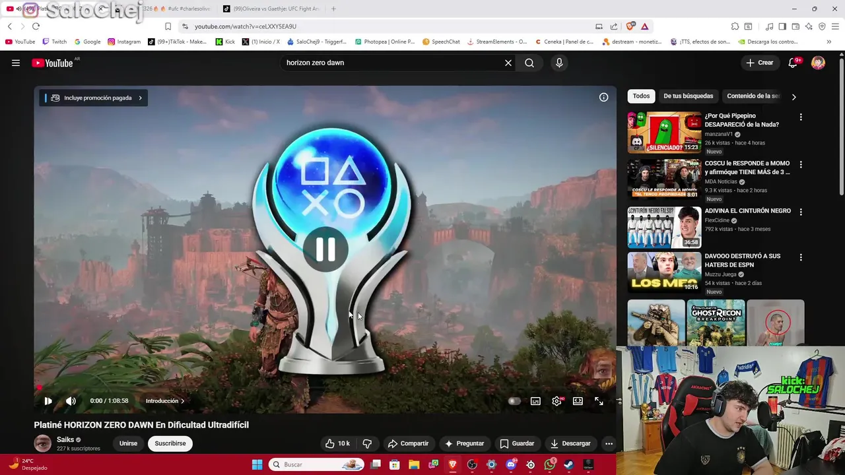Viewport: 845px width, 475px height.
Task: Toggle subtitles on the player
Action: (535, 400)
